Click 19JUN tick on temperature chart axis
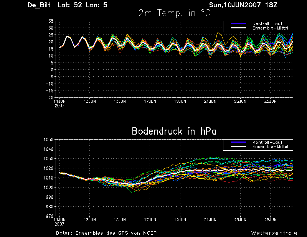The image size is (307, 237). tap(180, 102)
